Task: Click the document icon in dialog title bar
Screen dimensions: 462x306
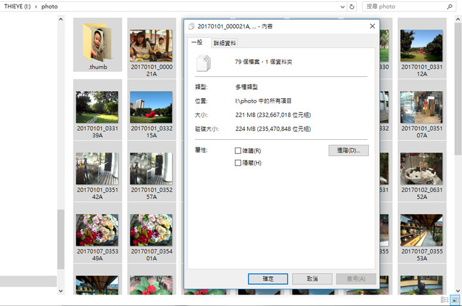Action: point(192,26)
